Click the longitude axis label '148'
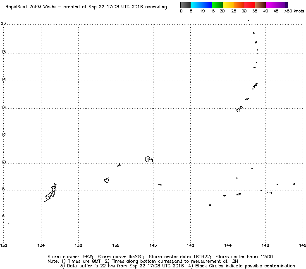The image size is (306, 269). (302, 245)
